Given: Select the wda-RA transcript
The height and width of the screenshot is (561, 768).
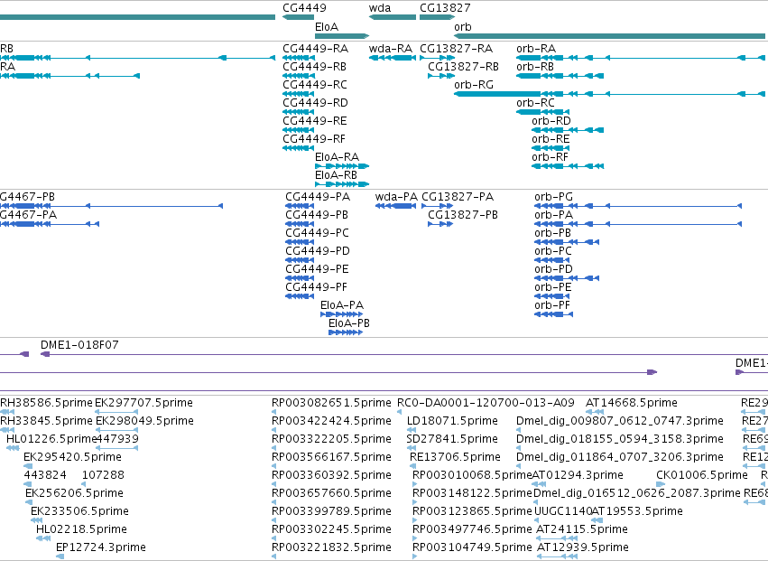Looking at the screenshot, I should [393, 58].
